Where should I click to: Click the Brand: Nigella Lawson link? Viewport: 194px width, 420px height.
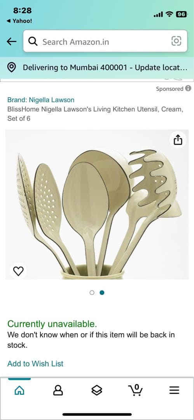[41, 100]
